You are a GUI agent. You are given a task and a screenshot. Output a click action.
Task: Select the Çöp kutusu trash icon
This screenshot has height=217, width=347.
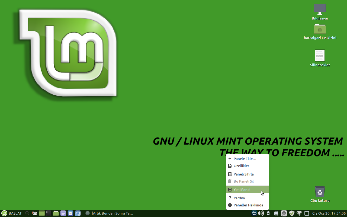pos(320,194)
